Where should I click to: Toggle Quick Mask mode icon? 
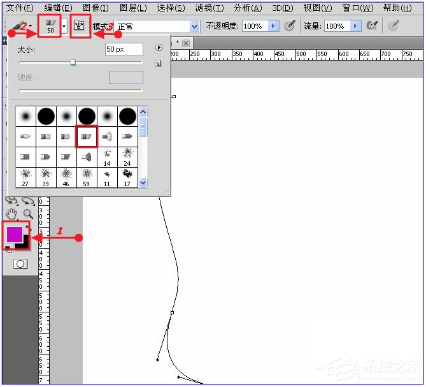tap(20, 263)
